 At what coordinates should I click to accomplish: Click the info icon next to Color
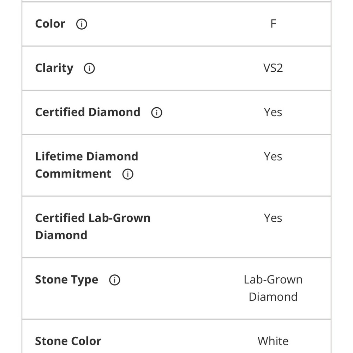(x=82, y=24)
